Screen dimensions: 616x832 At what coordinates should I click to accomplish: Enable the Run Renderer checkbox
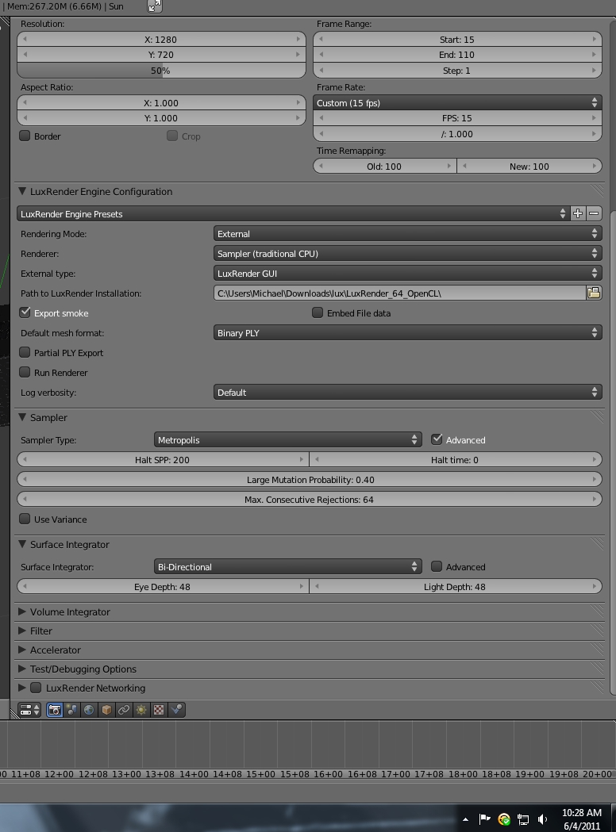click(25, 372)
